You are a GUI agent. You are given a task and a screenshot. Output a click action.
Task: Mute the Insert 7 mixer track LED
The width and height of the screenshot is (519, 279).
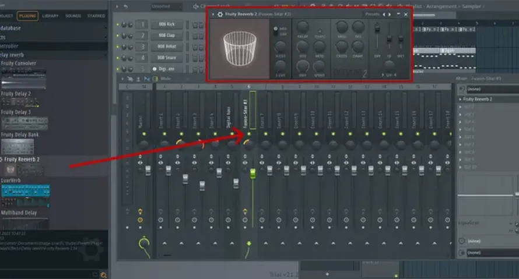click(x=266, y=134)
